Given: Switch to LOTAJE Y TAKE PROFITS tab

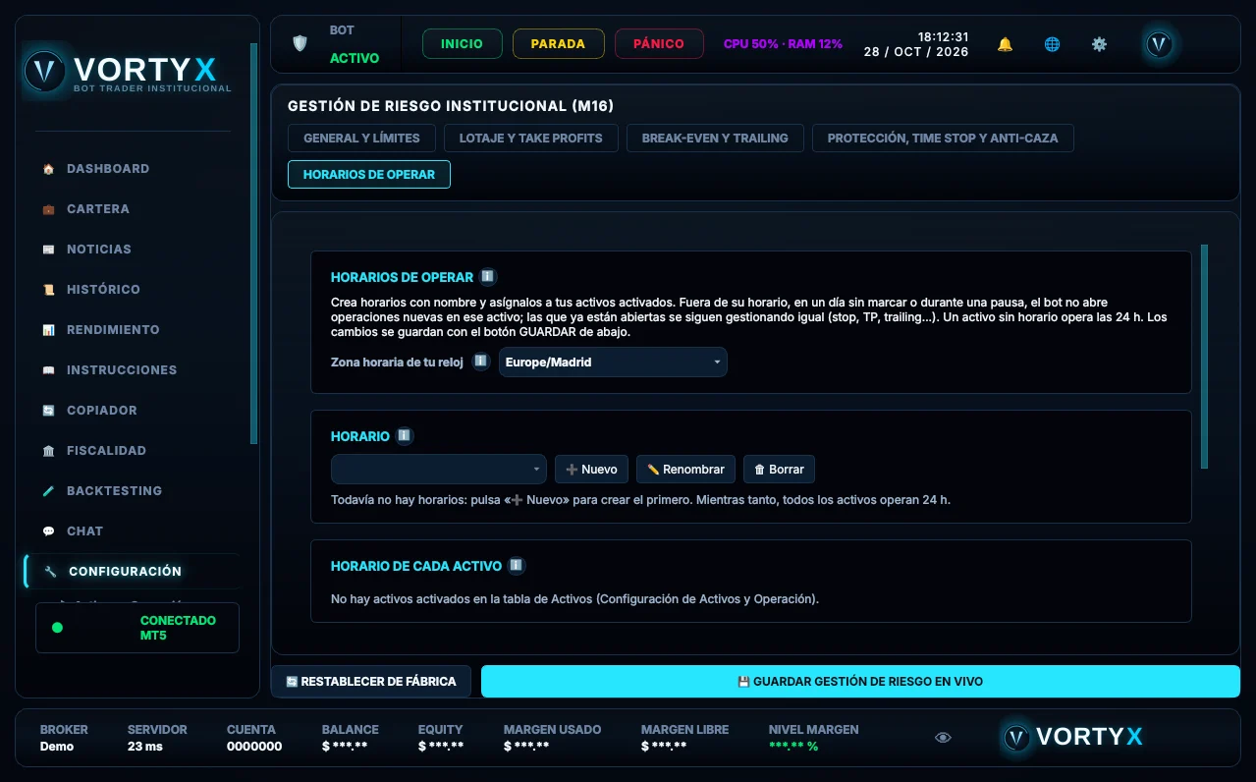Looking at the screenshot, I should point(531,139).
